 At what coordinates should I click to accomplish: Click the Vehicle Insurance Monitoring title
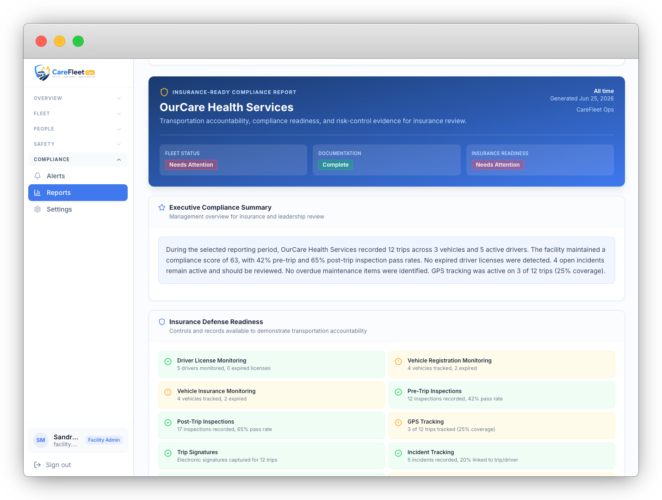point(217,391)
